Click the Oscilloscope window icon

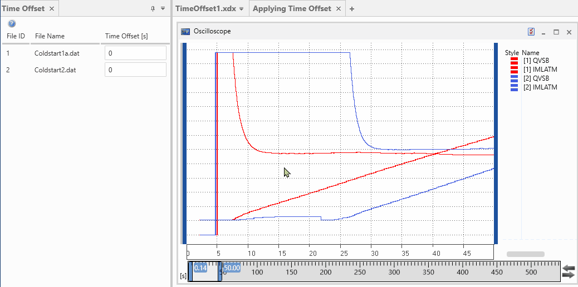(x=185, y=32)
